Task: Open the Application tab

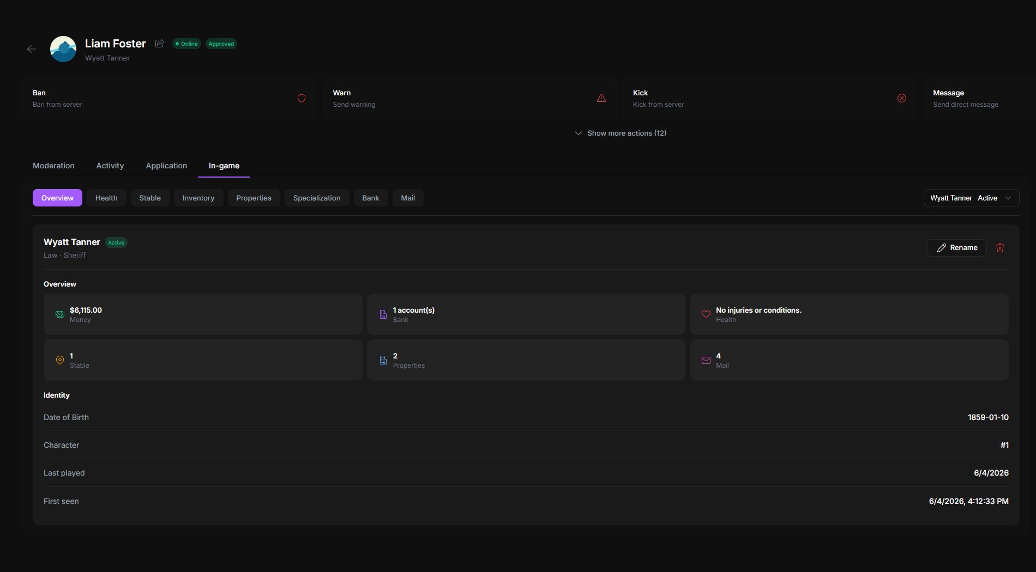Action: coord(166,166)
